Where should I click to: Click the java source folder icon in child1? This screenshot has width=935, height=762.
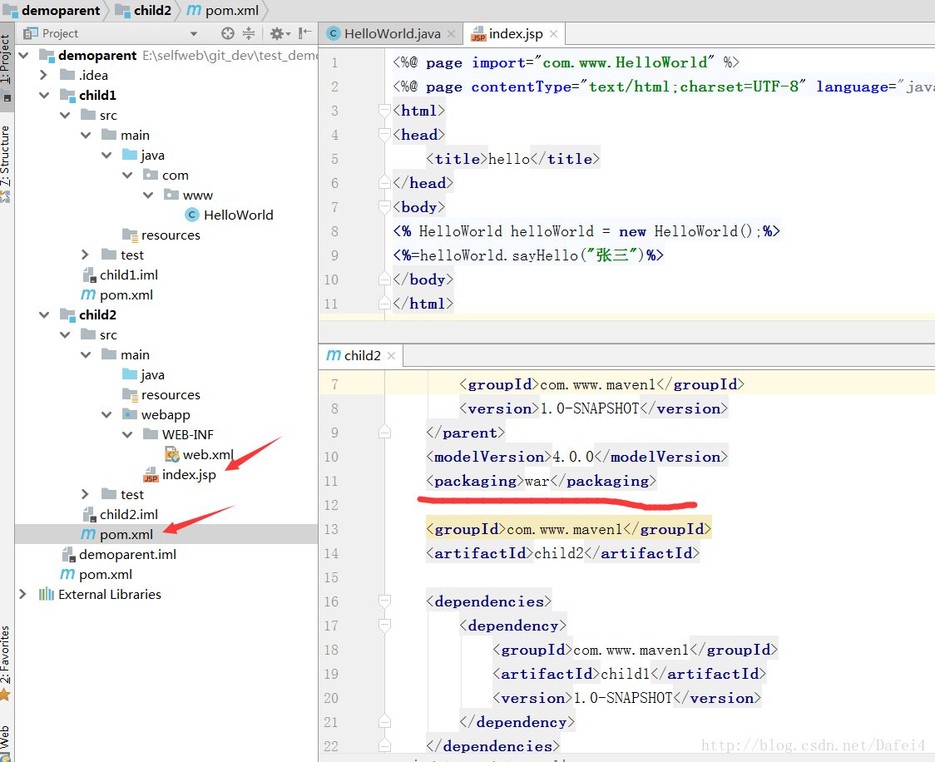tap(130, 155)
